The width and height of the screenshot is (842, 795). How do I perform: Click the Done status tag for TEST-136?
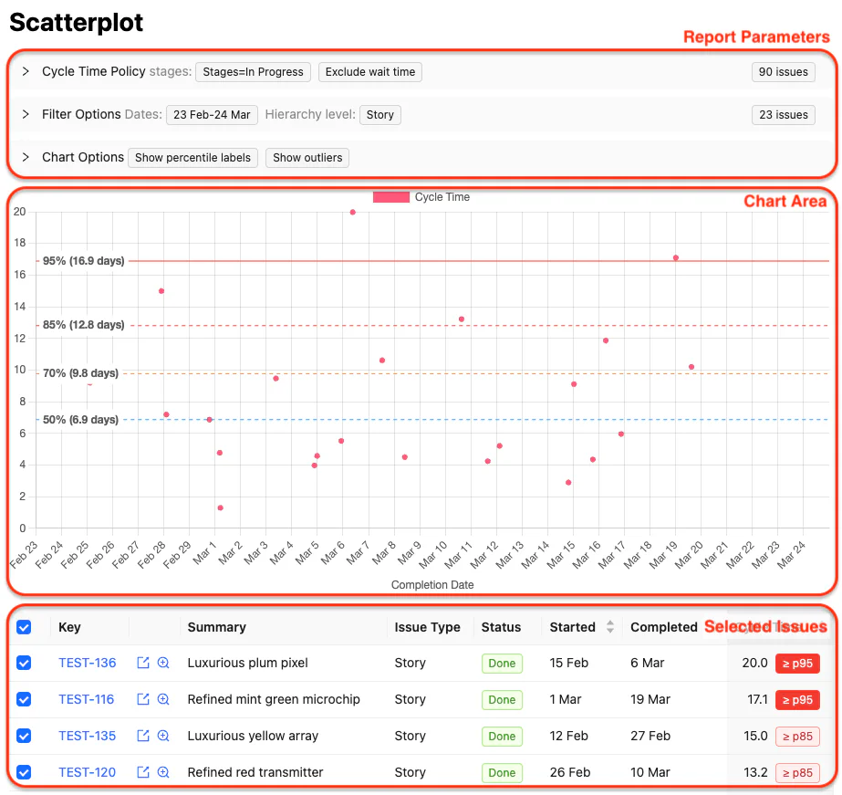502,664
